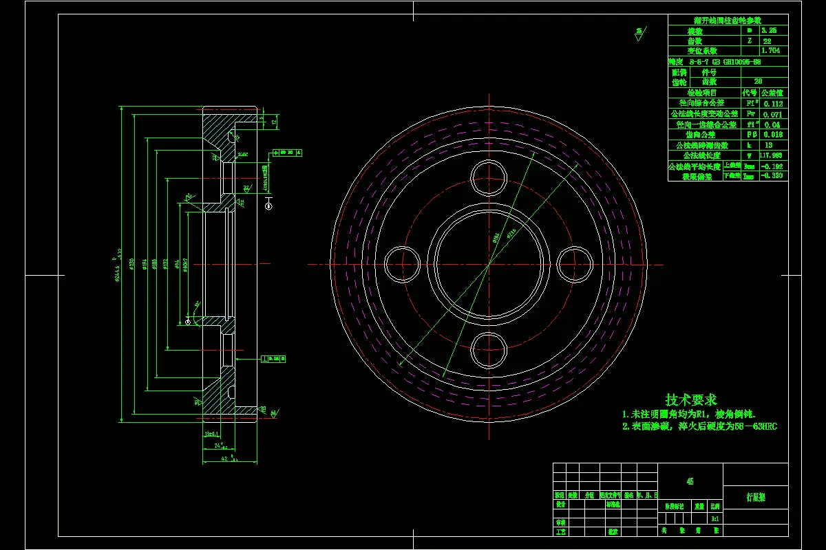Viewport: 826px width, 550px height.
Task: Click the 重量 header cell in the title block
Action: coord(699,505)
